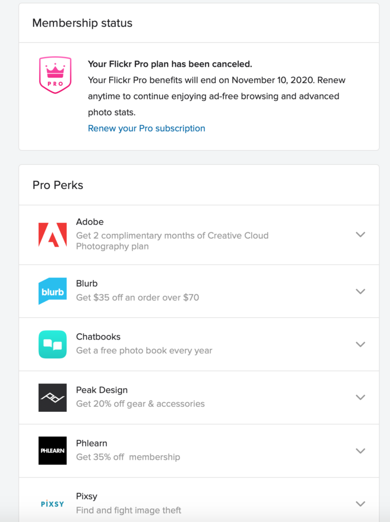The image size is (390, 522).
Task: Click the Phlearn logo icon
Action: (53, 451)
